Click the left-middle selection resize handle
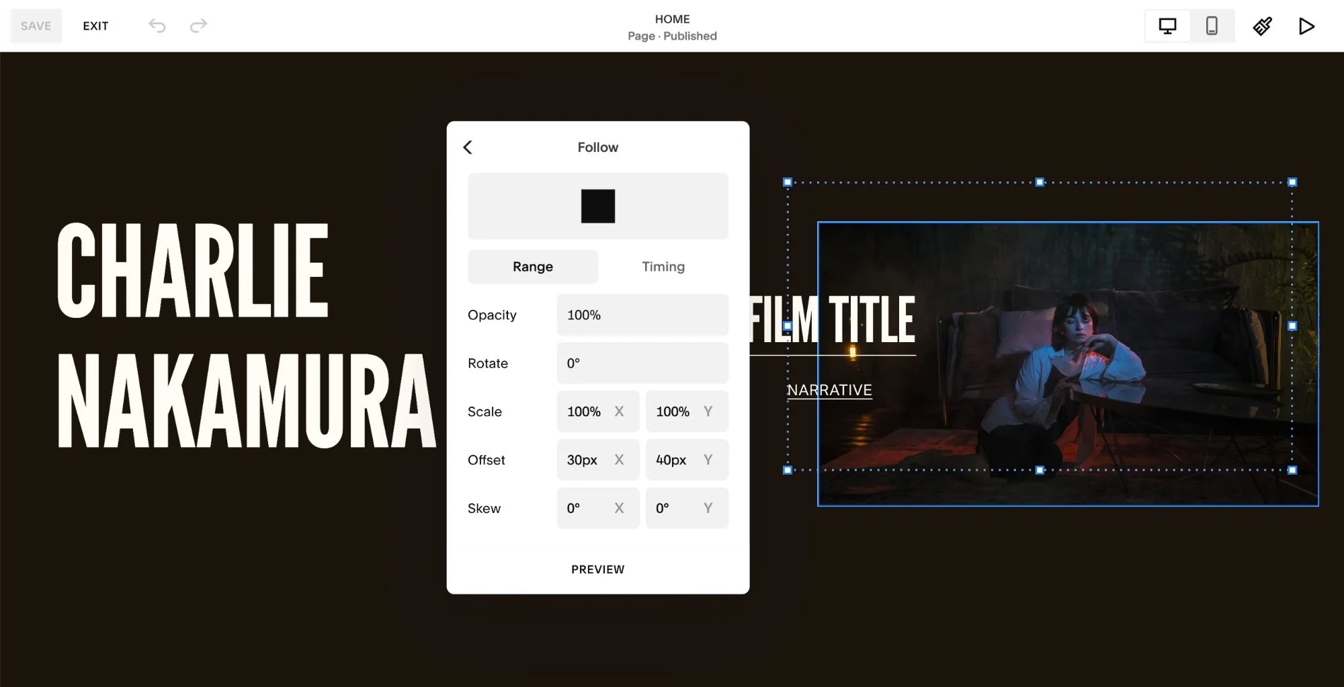 [788, 326]
